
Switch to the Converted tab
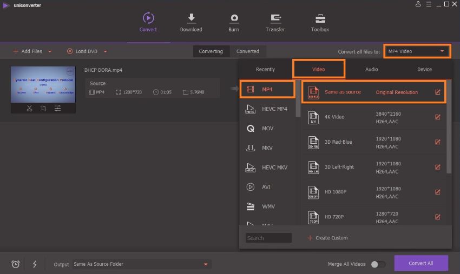(248, 51)
